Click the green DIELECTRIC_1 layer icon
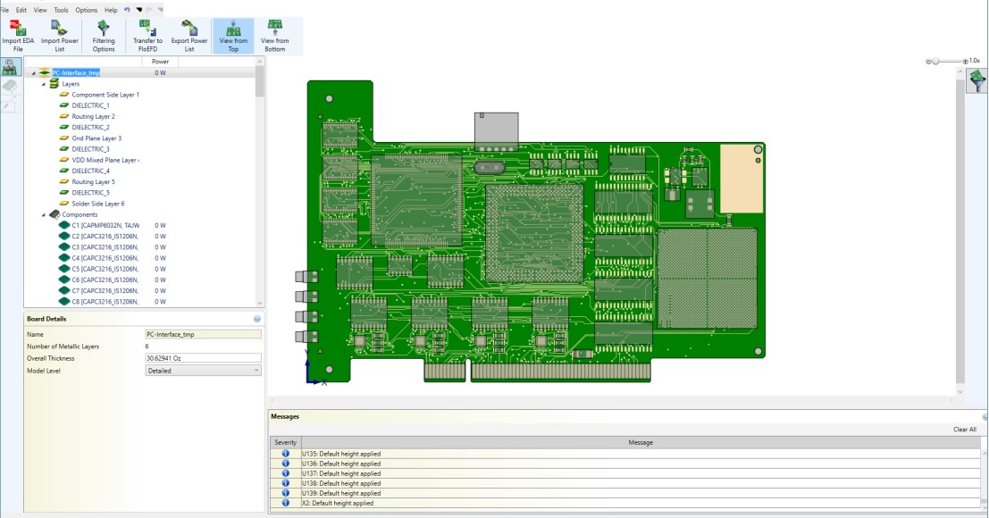 (x=63, y=105)
